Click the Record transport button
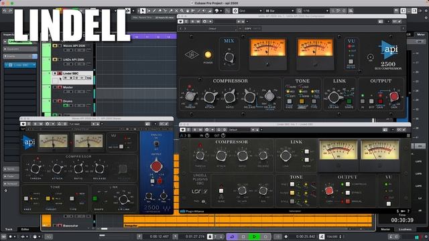The image size is (429, 241). [x=265, y=236]
